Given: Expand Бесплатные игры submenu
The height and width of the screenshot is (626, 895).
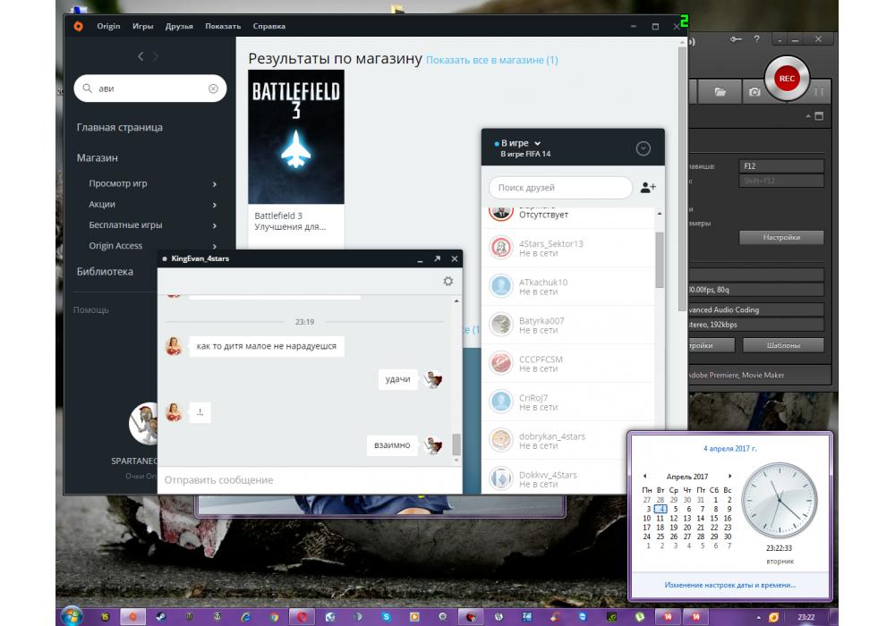Looking at the screenshot, I should tap(215, 225).
